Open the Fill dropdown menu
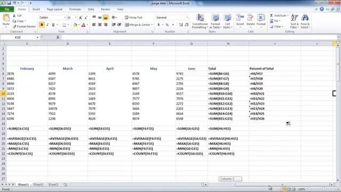Screen dimensions: 341x192 coord(275,21)
